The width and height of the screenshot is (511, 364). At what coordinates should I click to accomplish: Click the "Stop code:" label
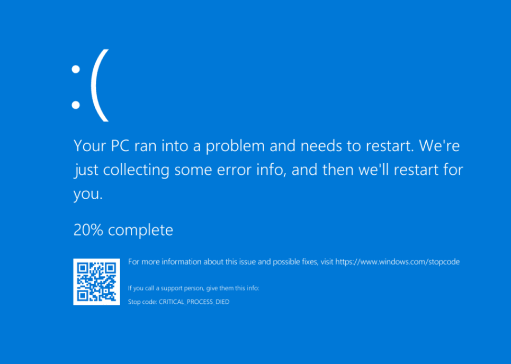pos(142,302)
